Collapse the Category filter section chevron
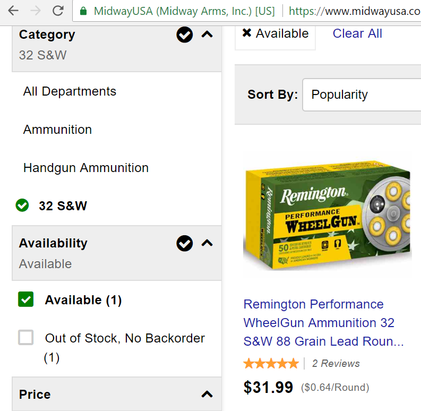 207,35
